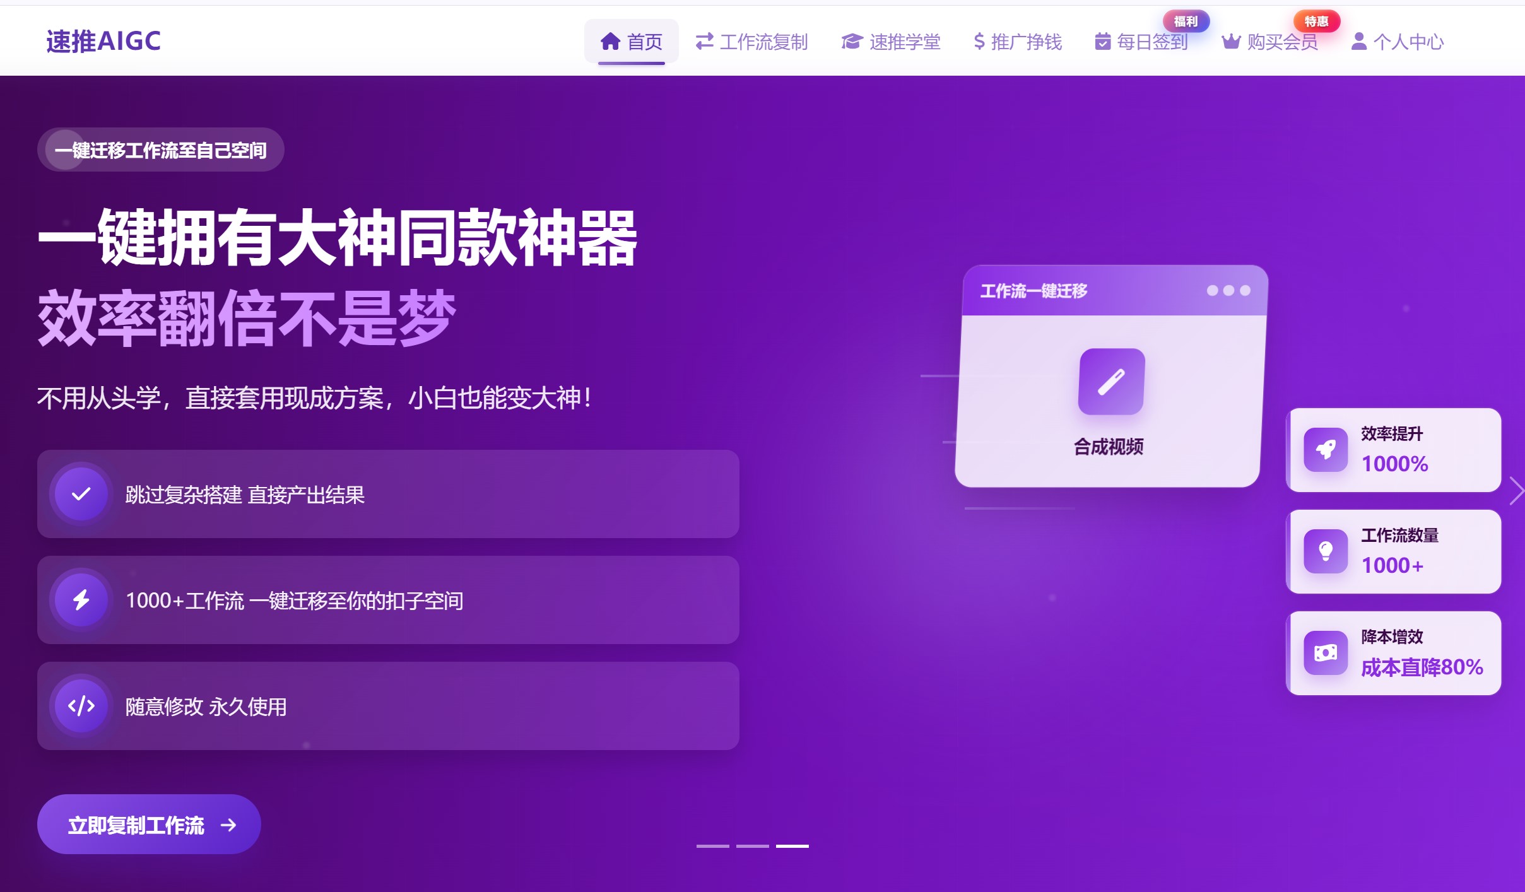Switch to the first carousel slide indicator
The height and width of the screenshot is (892, 1525).
[x=712, y=846]
